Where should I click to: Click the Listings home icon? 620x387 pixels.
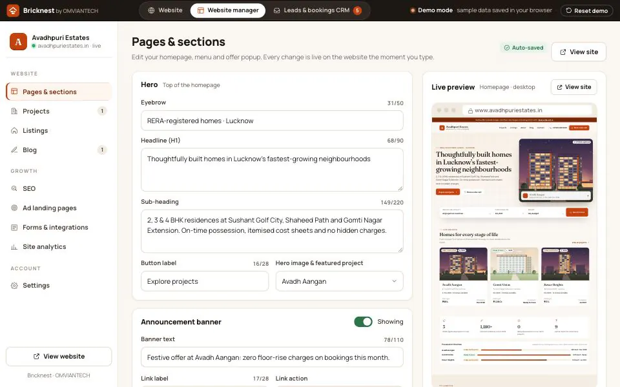click(14, 130)
